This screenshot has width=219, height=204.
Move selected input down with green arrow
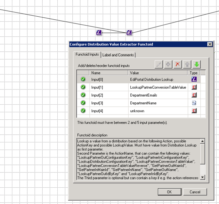(196, 65)
